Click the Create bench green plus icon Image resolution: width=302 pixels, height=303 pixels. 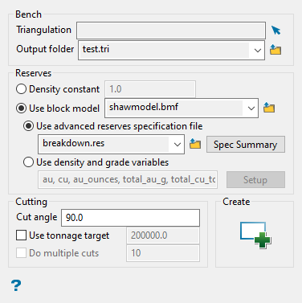tap(255, 235)
